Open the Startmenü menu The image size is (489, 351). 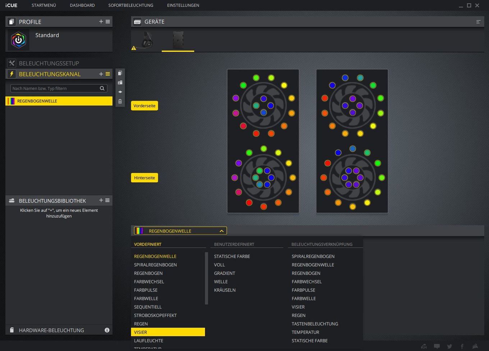click(44, 5)
